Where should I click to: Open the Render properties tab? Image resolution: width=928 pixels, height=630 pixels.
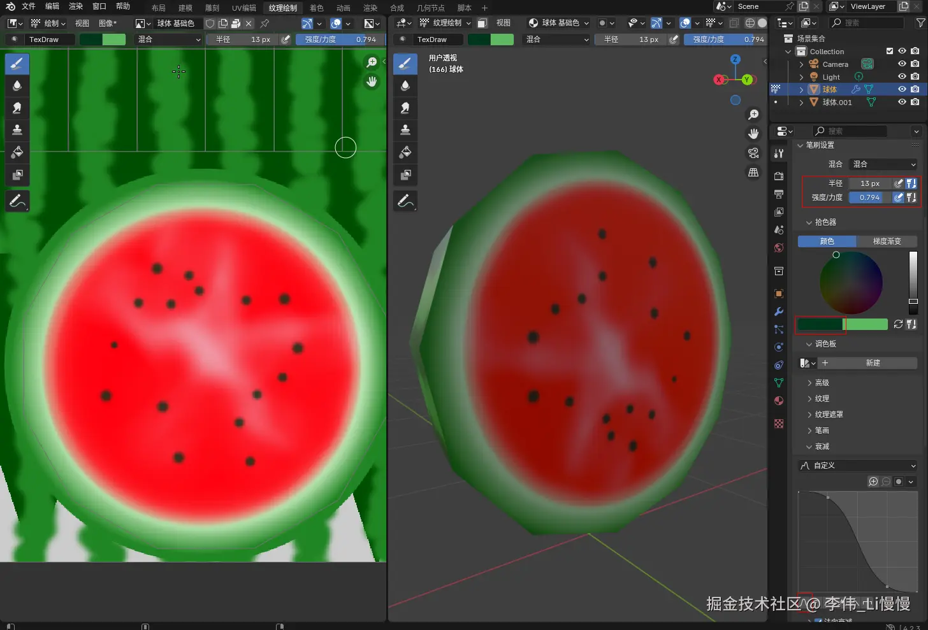(x=779, y=176)
